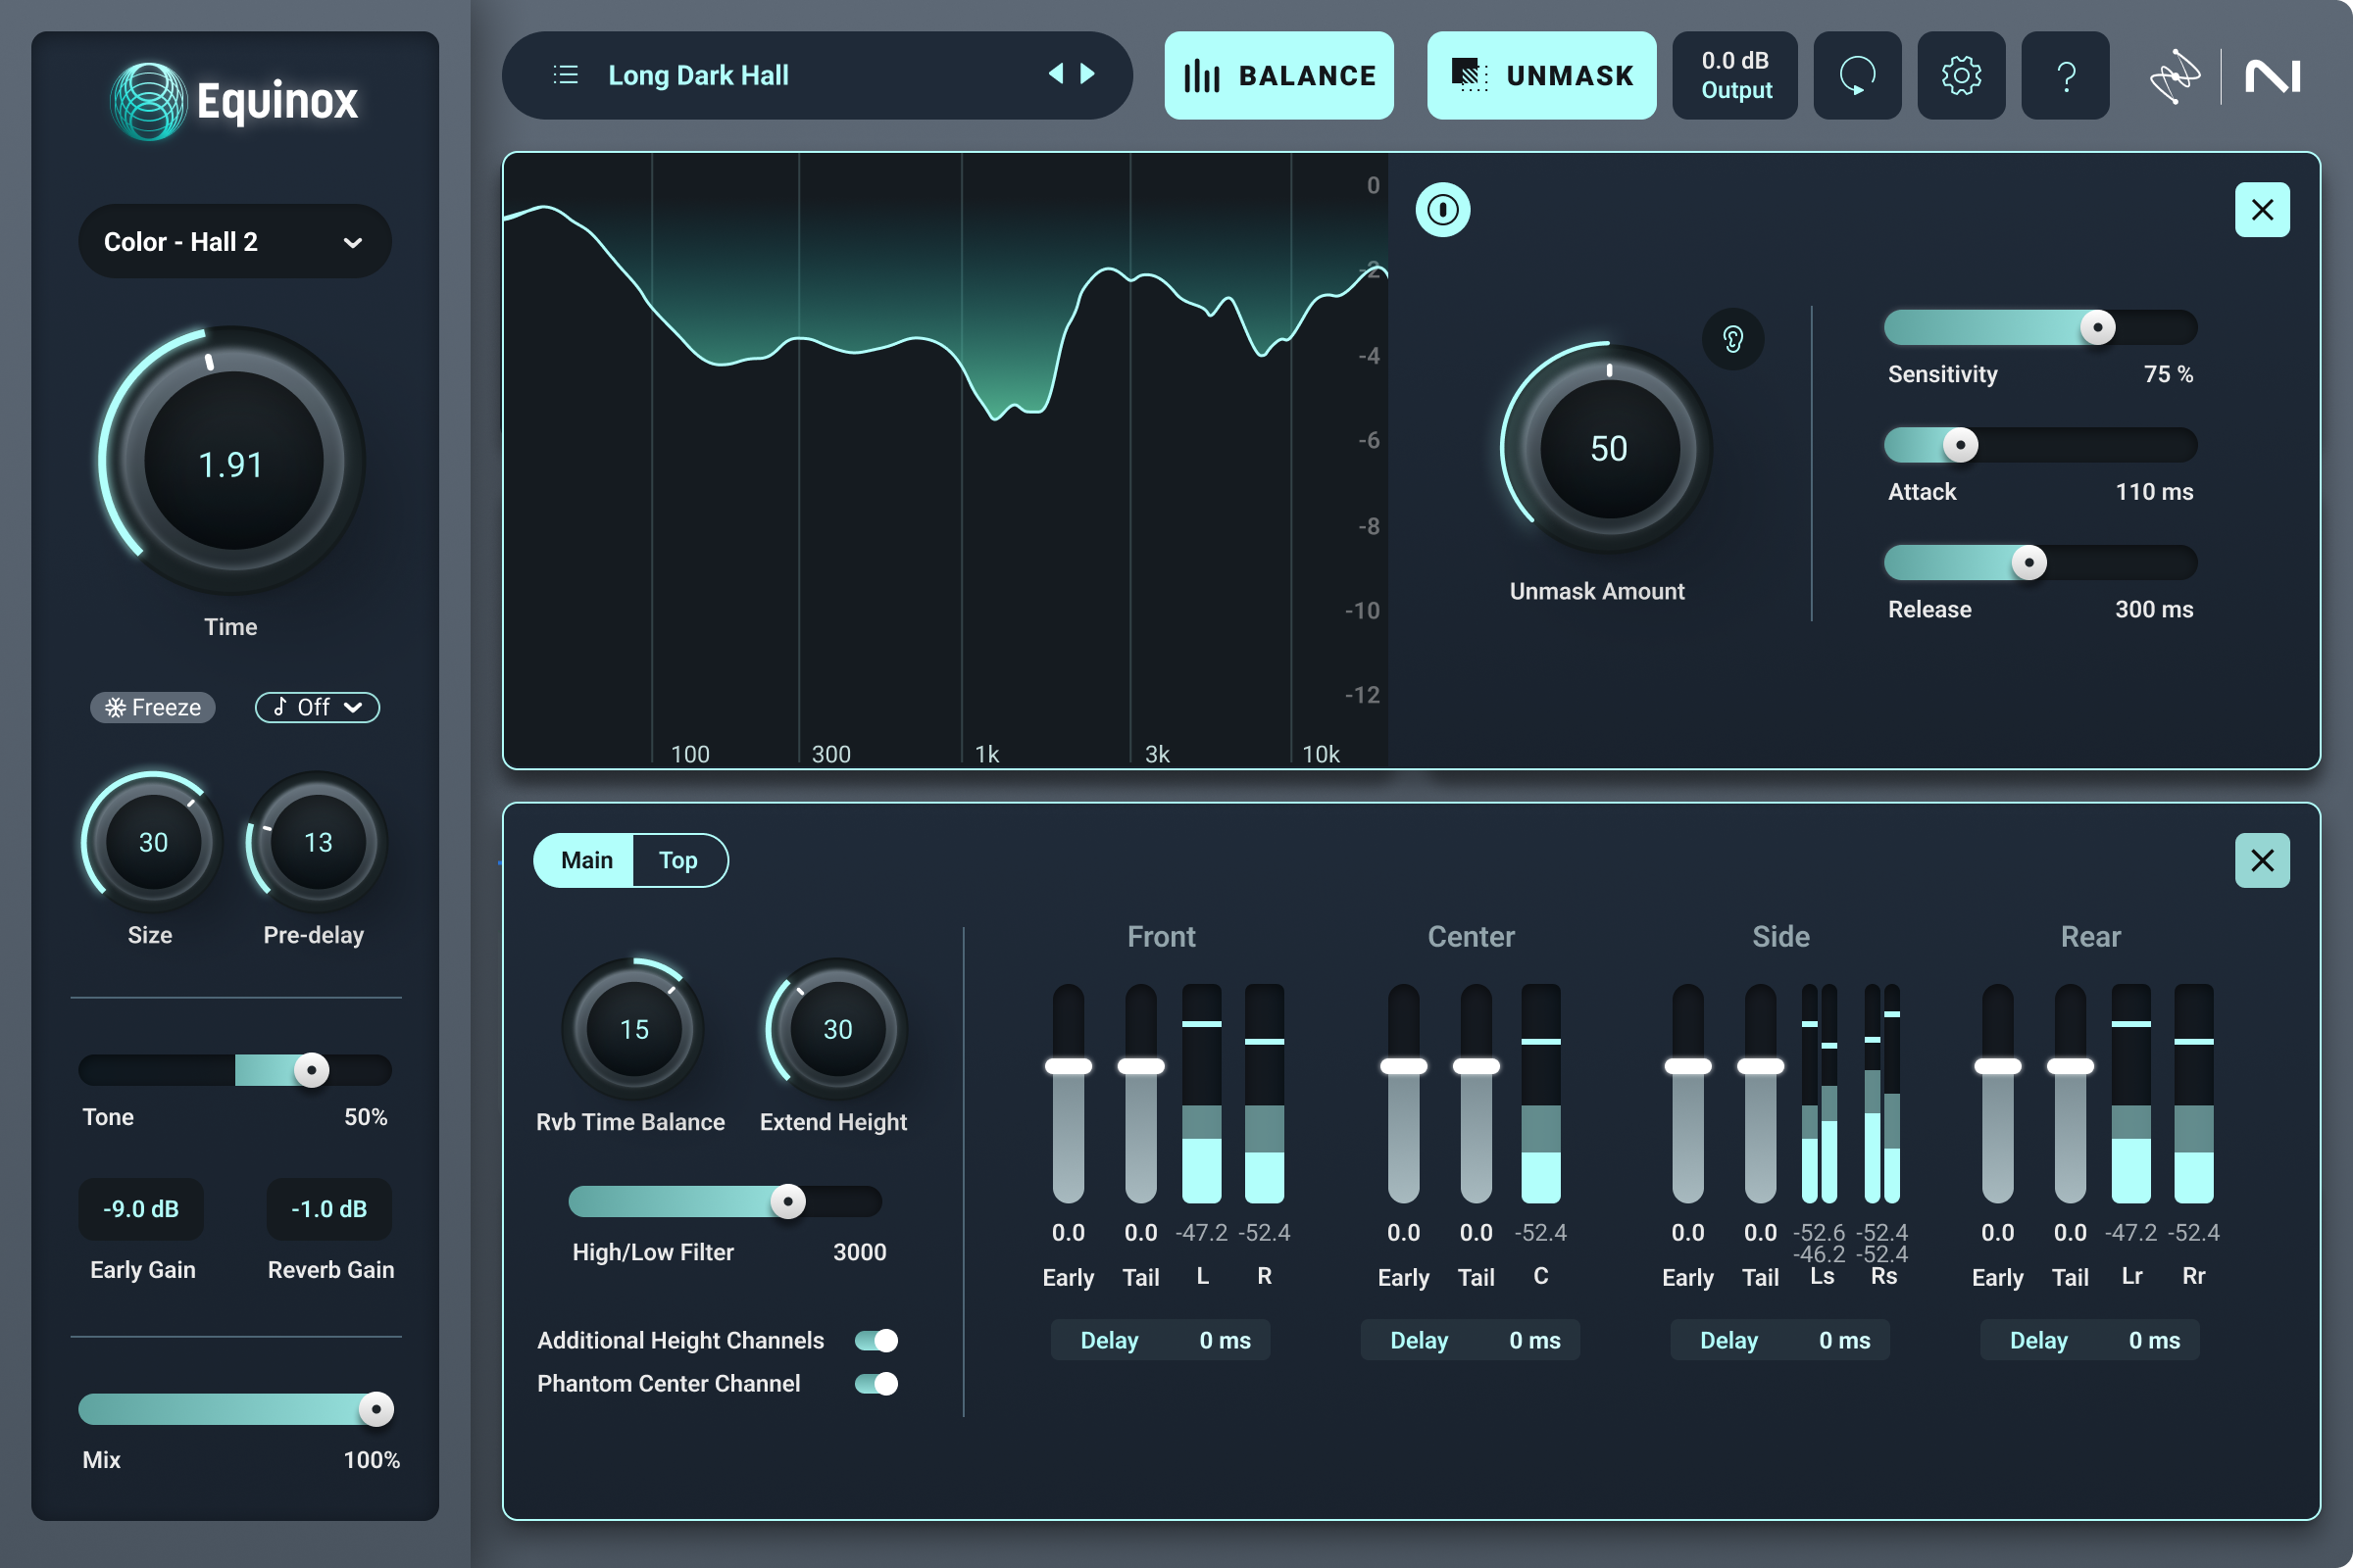
Task: Select the Main tab
Action: (x=585, y=860)
